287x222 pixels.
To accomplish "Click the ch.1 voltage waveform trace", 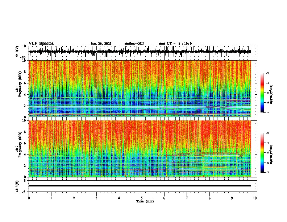I will click(x=140, y=52).
